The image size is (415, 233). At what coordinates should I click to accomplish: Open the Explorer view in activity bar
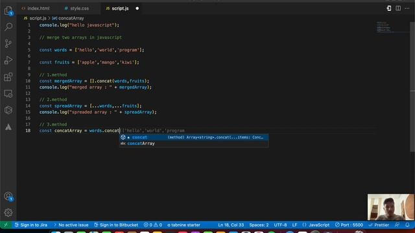8,10
